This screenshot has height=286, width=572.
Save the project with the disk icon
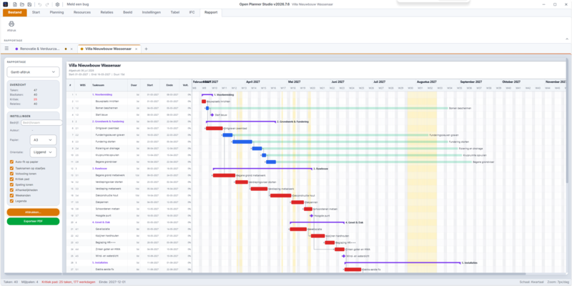click(x=29, y=4)
